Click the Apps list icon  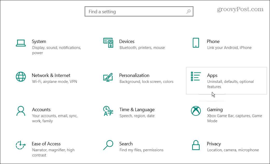tap(196, 77)
